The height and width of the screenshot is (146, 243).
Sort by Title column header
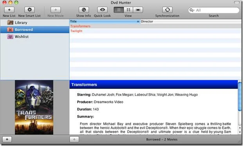point(105,22)
